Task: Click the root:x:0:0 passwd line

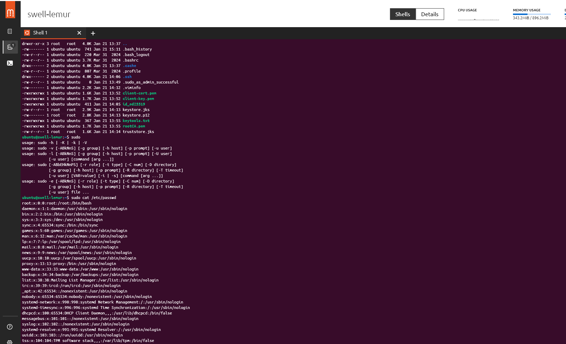Action: point(57,203)
